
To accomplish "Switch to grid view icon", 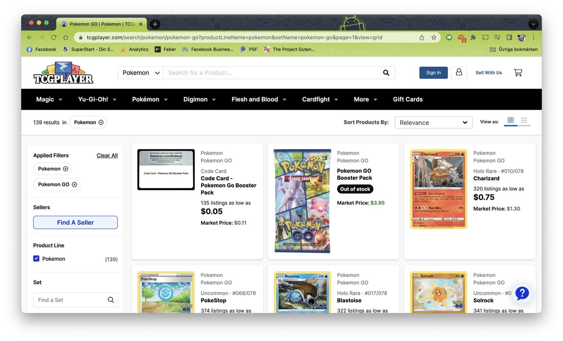I will (x=511, y=121).
